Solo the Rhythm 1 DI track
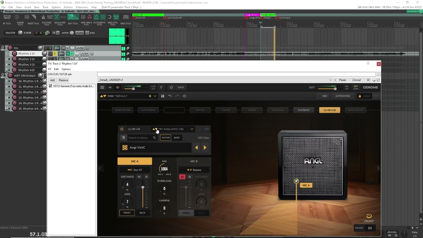 [x=55, y=54]
